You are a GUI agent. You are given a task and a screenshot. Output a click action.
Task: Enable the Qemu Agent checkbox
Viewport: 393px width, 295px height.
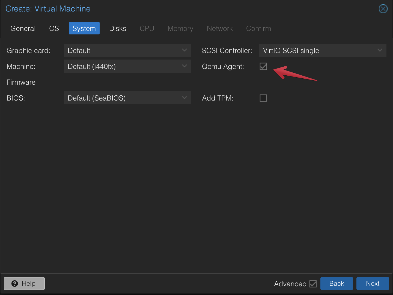263,66
